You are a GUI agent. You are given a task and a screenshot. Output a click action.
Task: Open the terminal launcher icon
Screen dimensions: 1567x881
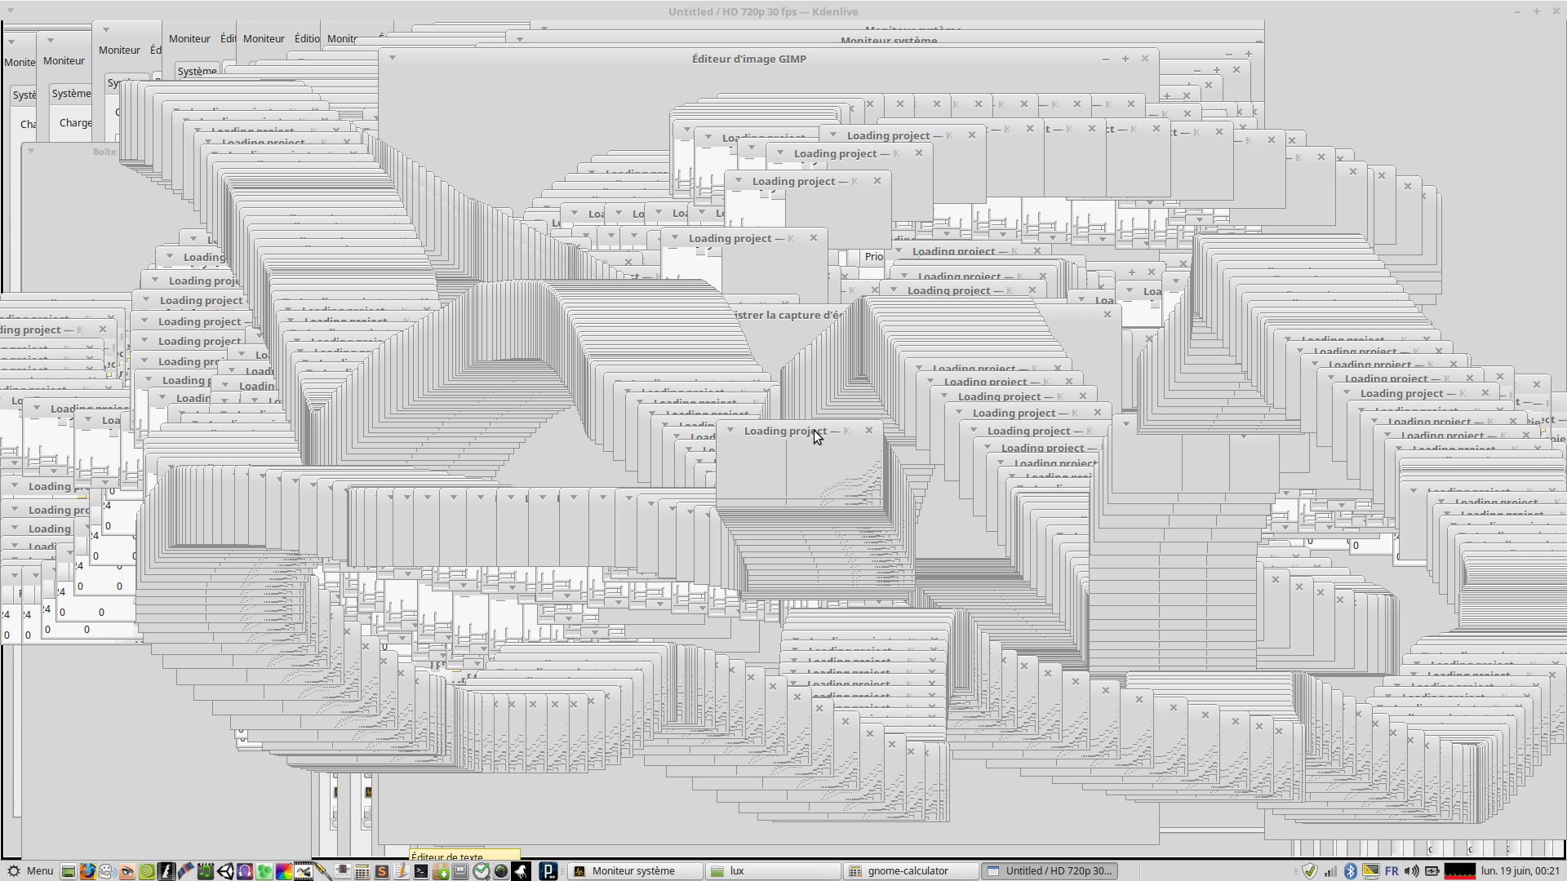[421, 871]
